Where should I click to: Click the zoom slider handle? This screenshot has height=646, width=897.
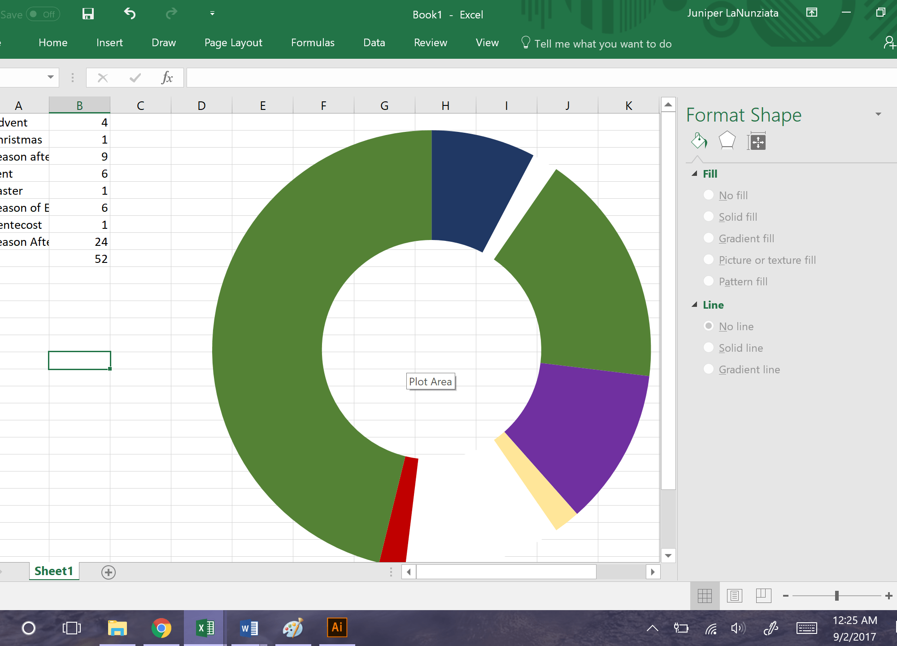click(837, 596)
